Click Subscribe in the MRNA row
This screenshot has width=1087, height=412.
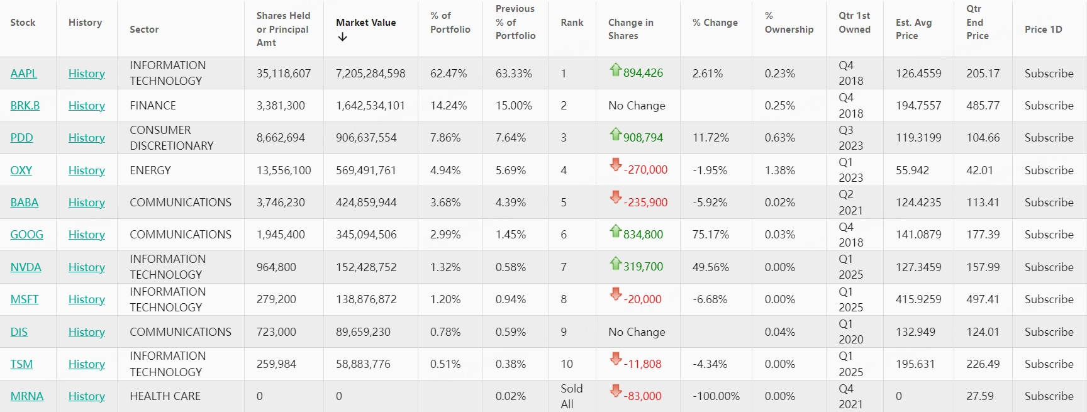click(x=1049, y=396)
